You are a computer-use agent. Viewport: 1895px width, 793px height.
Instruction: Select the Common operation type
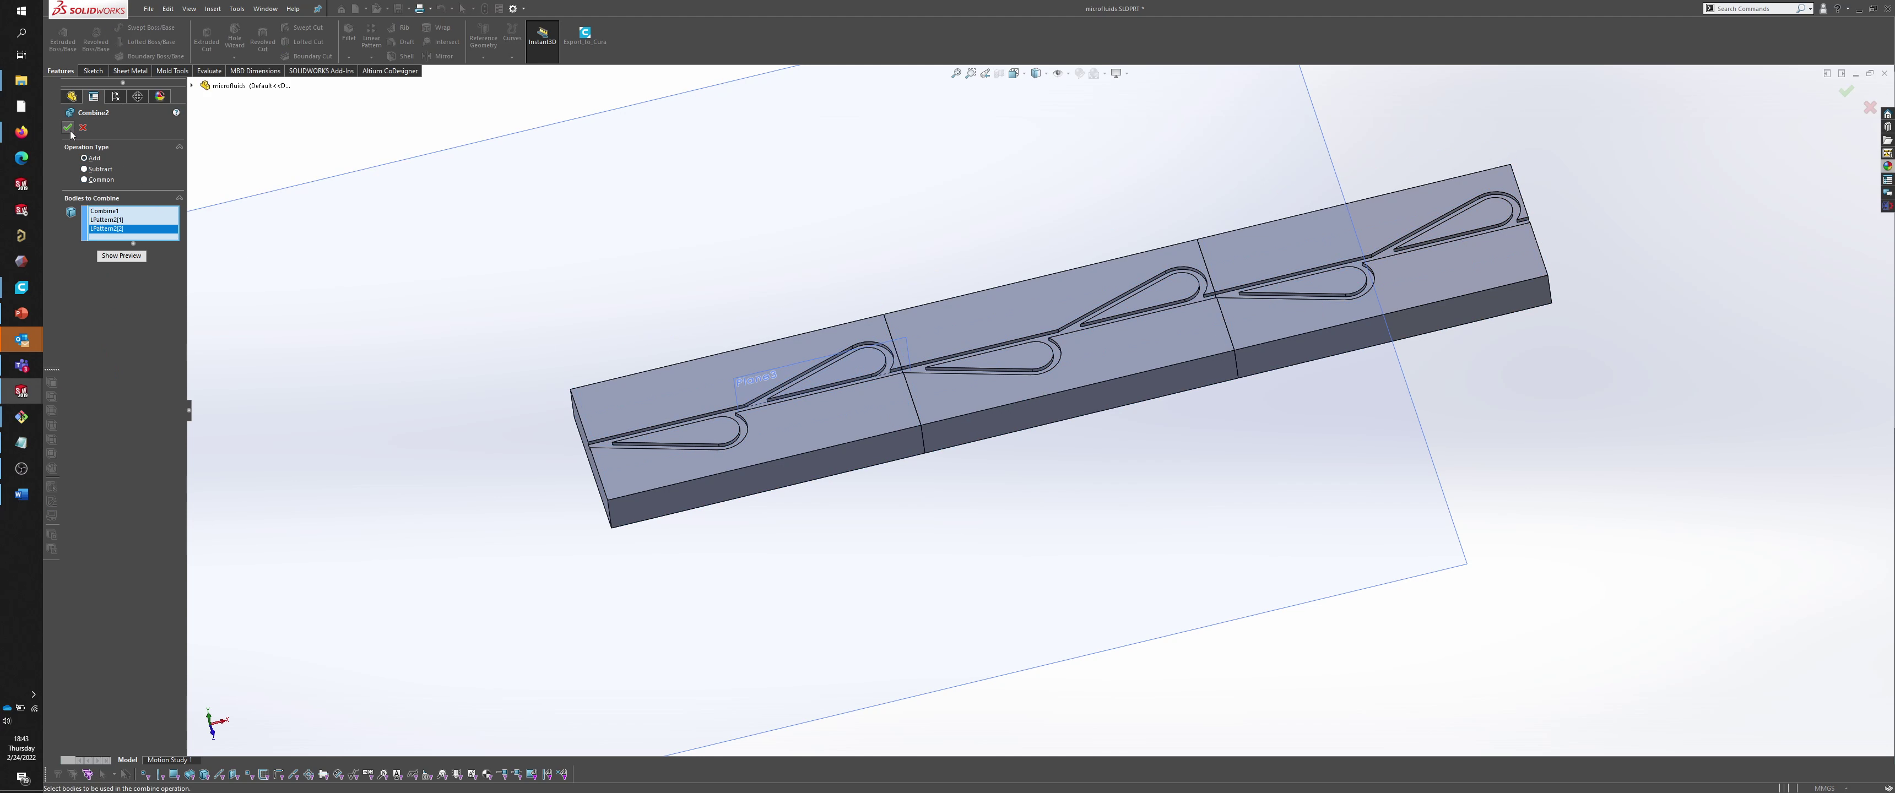[84, 180]
